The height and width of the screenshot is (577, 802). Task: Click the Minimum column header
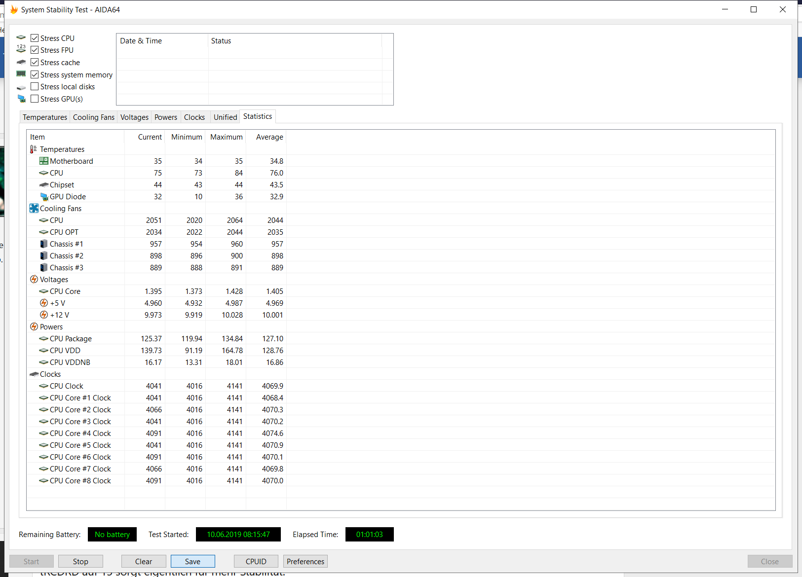coord(185,137)
